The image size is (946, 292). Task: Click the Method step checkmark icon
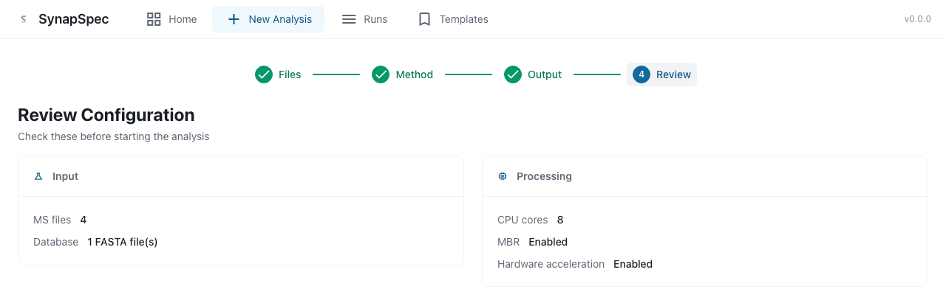coord(381,74)
